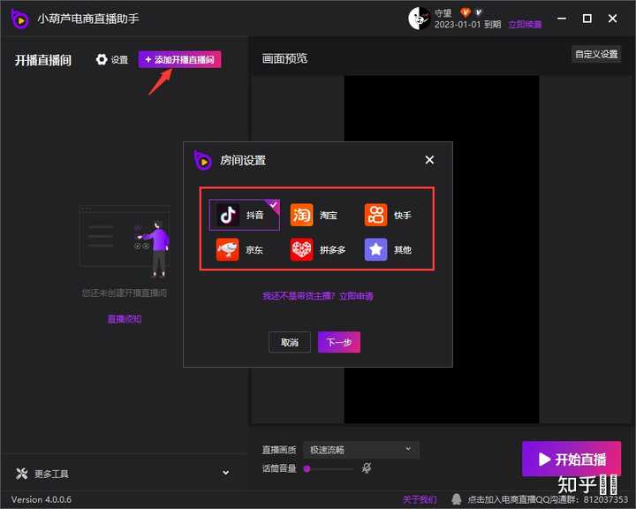
Task: Start streaming with 开始直播 button
Action: click(x=572, y=459)
